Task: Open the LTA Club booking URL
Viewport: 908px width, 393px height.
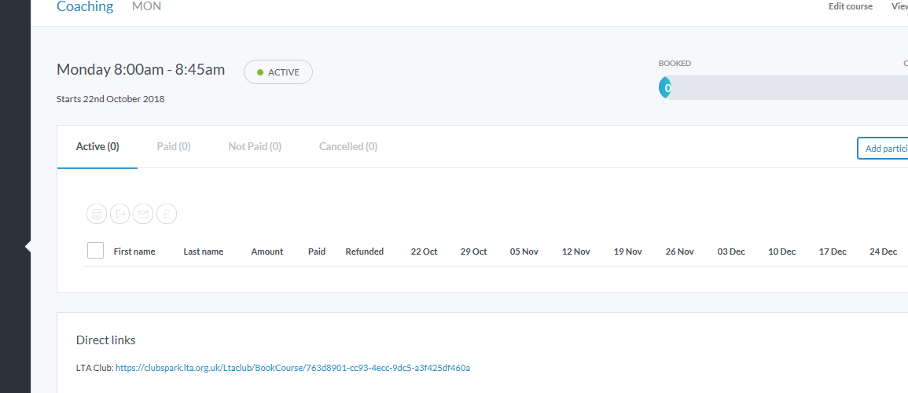Action: [x=292, y=368]
